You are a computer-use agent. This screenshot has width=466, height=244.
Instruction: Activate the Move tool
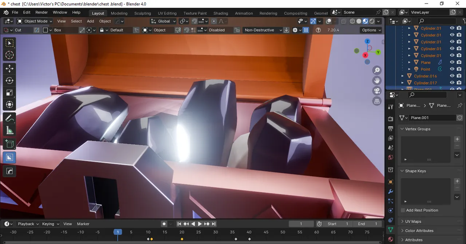(9, 68)
